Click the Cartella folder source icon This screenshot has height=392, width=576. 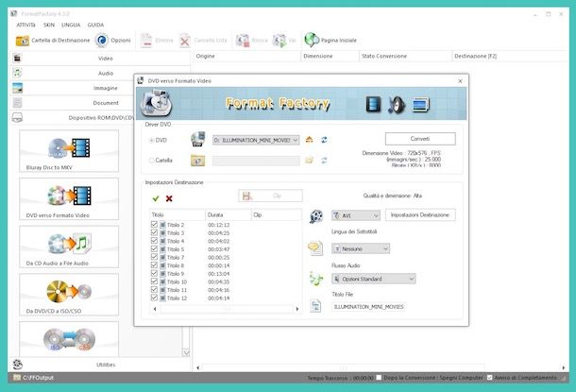[x=197, y=161]
